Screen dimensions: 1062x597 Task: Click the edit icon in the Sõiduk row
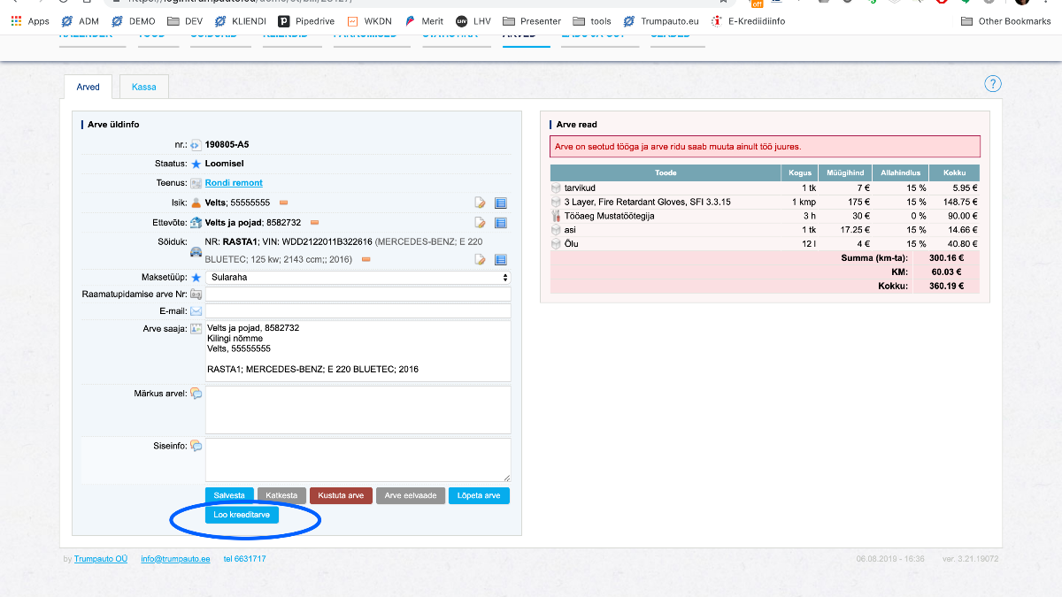[x=481, y=260]
